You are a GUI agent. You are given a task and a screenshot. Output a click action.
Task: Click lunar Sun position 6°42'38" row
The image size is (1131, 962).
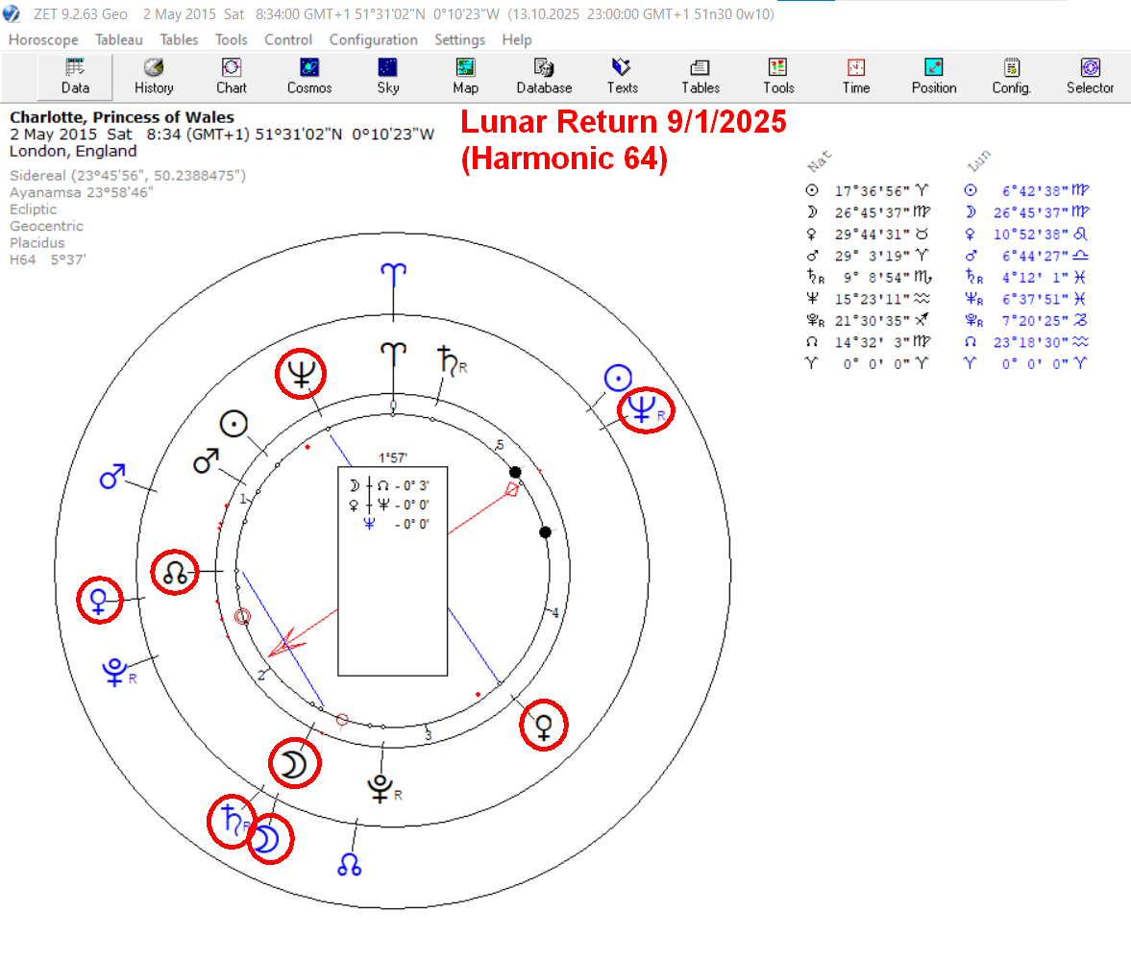click(1027, 191)
